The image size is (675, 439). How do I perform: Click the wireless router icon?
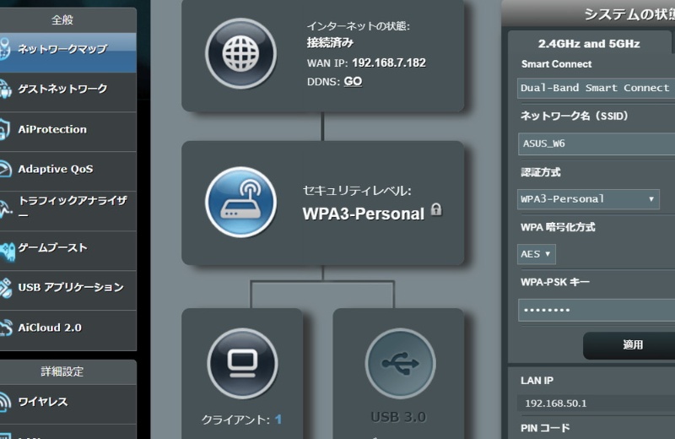click(240, 203)
